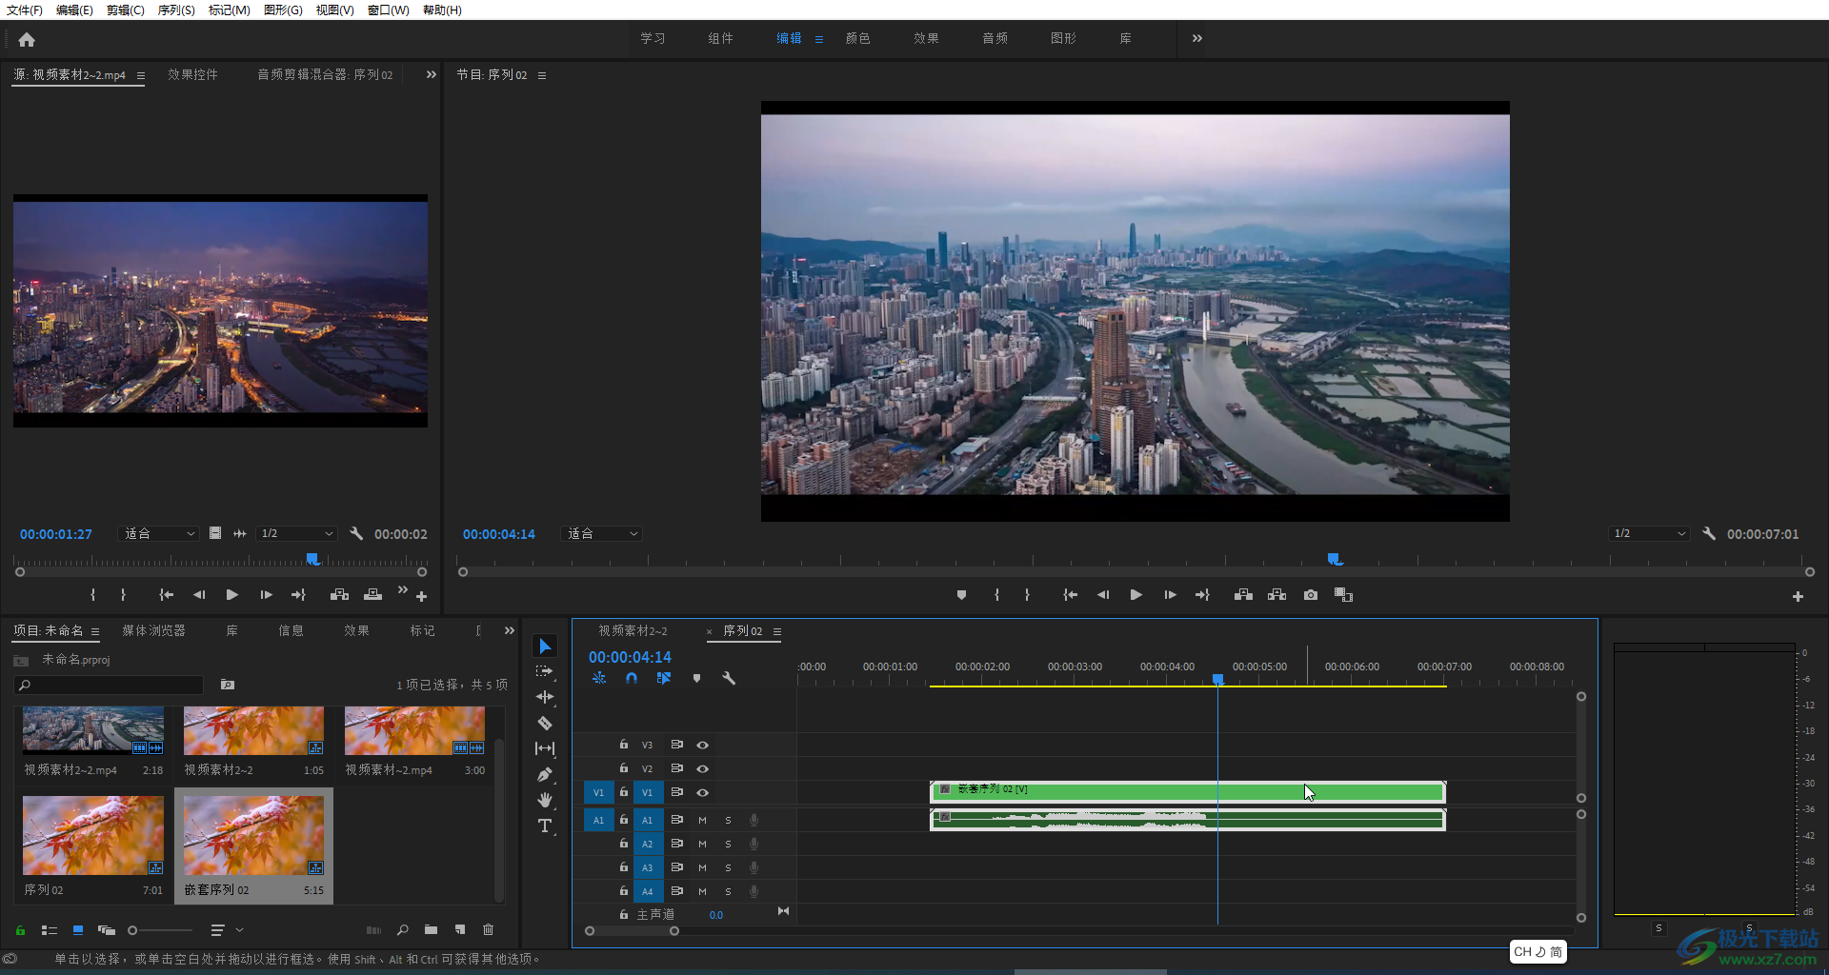Open 窗口(W) menu

(x=389, y=10)
